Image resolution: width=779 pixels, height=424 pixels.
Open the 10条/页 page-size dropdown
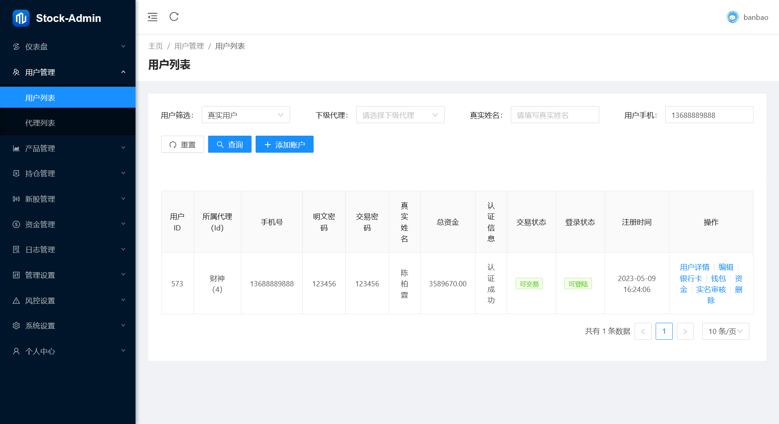pyautogui.click(x=725, y=331)
